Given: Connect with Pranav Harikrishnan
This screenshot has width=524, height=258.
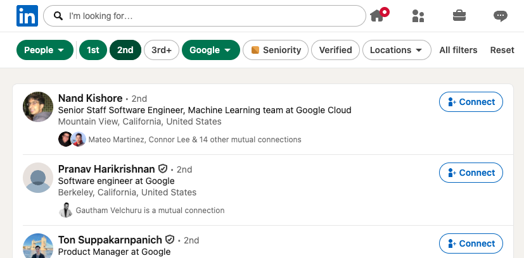Looking at the screenshot, I should point(471,173).
